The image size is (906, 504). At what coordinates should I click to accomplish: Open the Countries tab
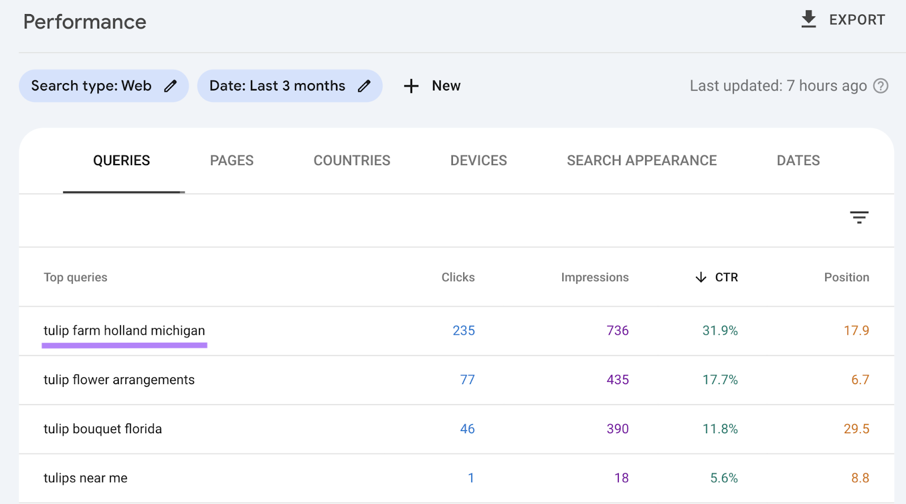point(352,161)
